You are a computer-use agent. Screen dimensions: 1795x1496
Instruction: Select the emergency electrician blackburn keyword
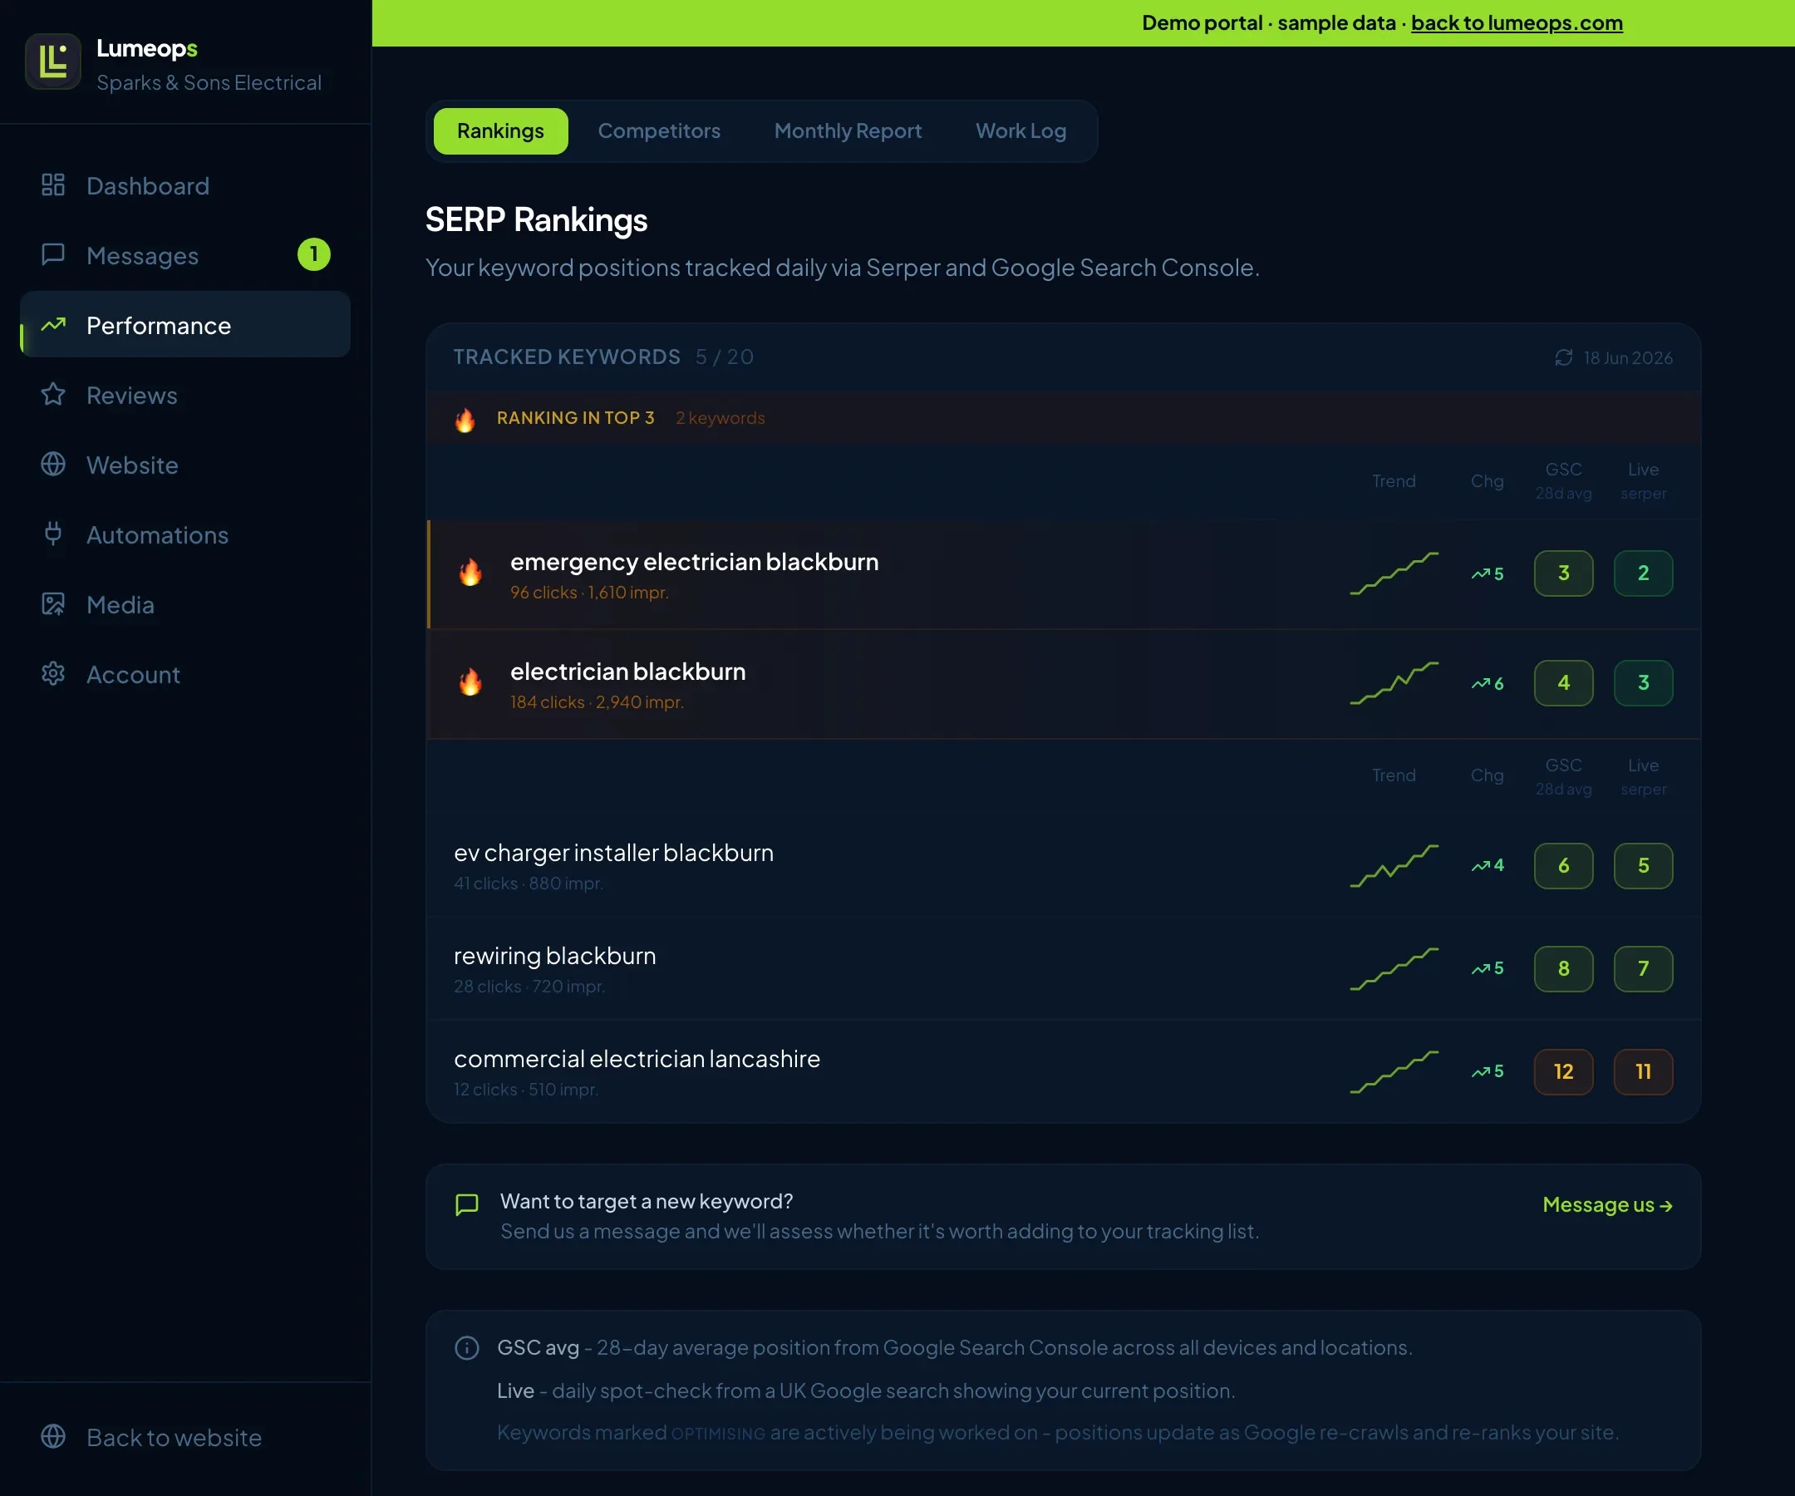pyautogui.click(x=694, y=562)
